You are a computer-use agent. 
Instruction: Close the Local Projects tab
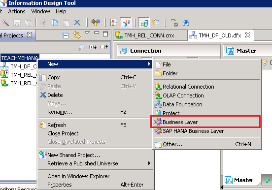coord(30,35)
